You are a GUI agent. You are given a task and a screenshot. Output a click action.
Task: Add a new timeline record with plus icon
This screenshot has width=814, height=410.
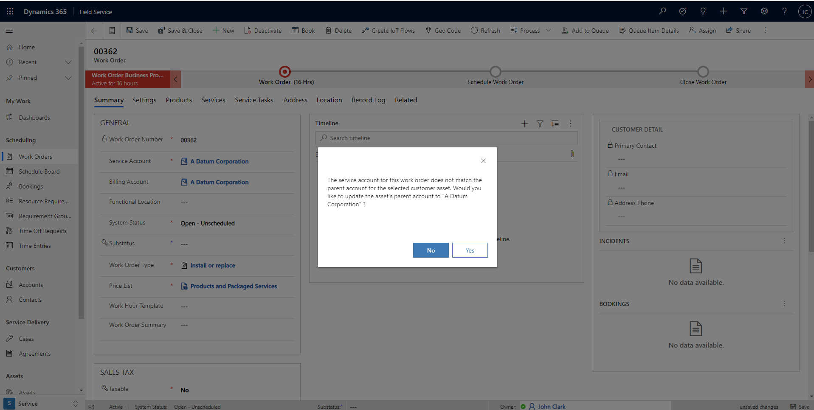(x=524, y=124)
